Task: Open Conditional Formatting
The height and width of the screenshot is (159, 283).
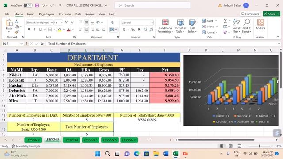Action: pyautogui.click(x=165, y=26)
